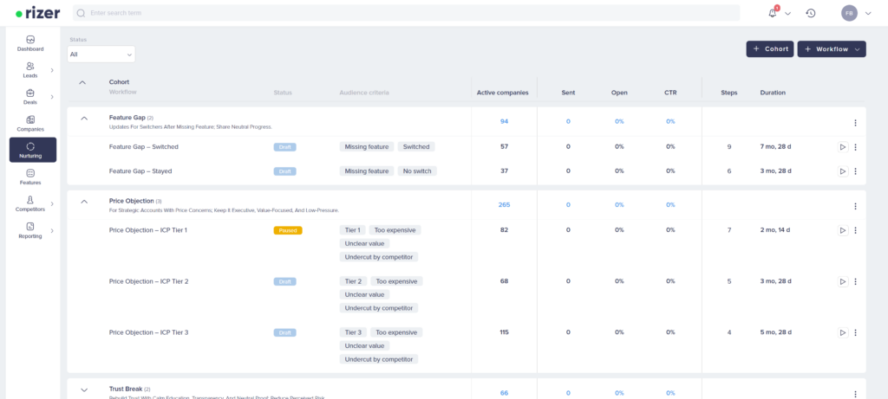Viewport: 888px width, 399px height.
Task: Collapse the Price Objection cohort
Action: pyautogui.click(x=84, y=202)
